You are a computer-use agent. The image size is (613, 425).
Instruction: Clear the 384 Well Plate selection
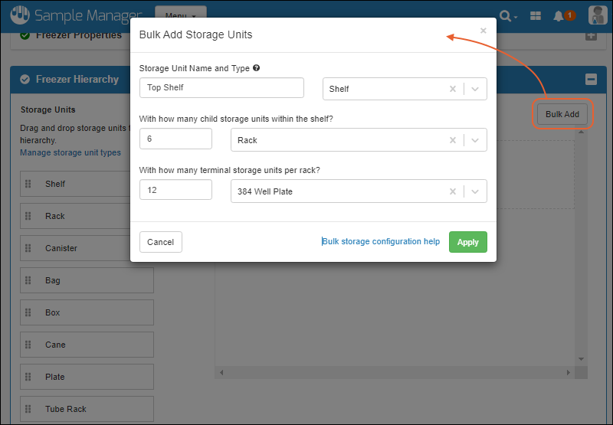coord(453,191)
